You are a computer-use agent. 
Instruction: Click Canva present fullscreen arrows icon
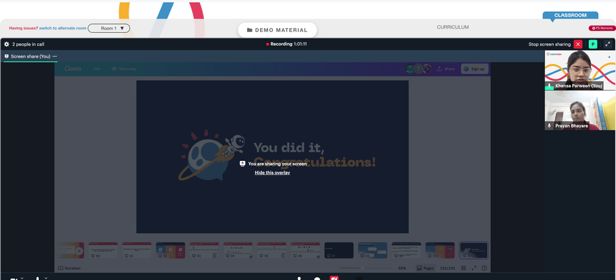tap(474, 268)
